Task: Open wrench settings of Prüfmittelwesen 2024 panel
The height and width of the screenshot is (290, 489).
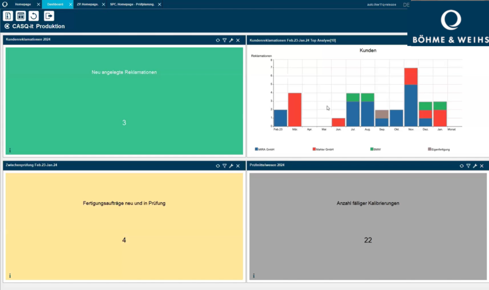Action: click(x=475, y=166)
